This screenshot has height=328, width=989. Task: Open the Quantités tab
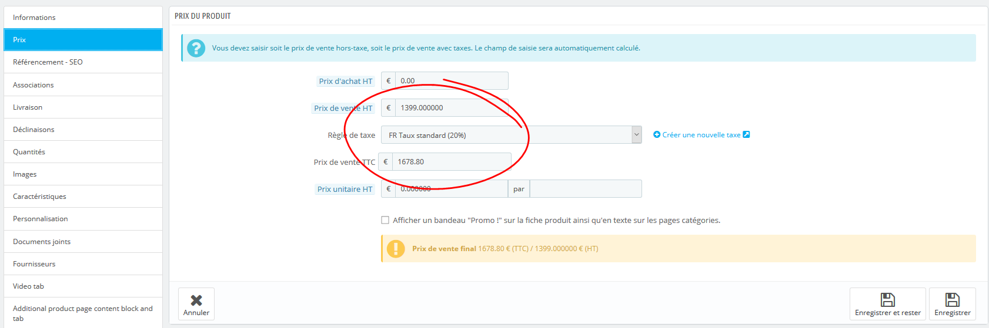(83, 152)
